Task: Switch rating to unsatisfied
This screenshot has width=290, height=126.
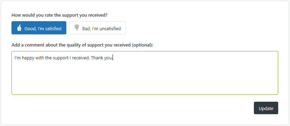Action: tap(97, 28)
